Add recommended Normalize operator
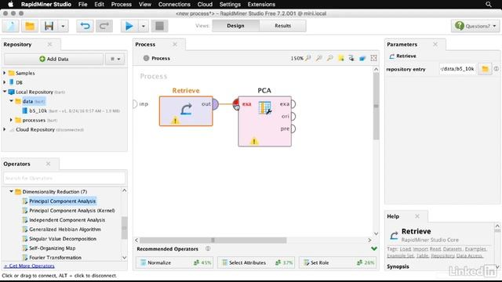Viewport: 502px width, 282px height. point(174,262)
